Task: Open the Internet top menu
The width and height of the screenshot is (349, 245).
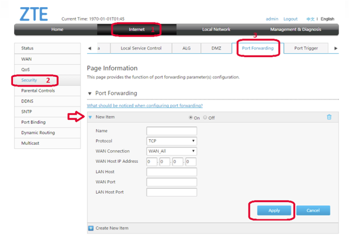Action: (x=137, y=29)
